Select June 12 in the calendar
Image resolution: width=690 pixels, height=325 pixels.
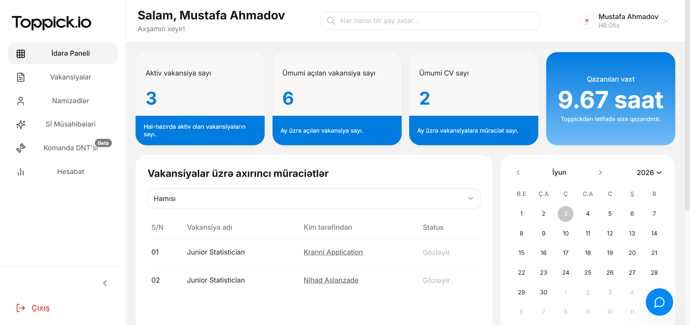(x=610, y=233)
